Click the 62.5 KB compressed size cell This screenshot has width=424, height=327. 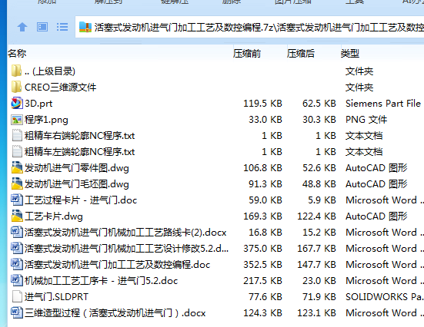(319, 104)
